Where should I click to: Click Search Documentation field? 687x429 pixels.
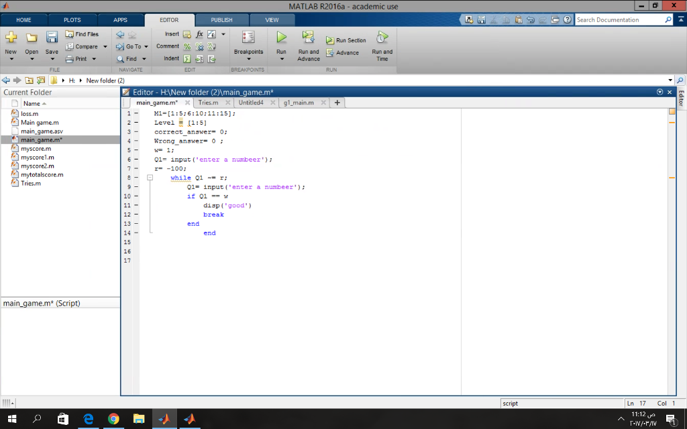click(619, 19)
